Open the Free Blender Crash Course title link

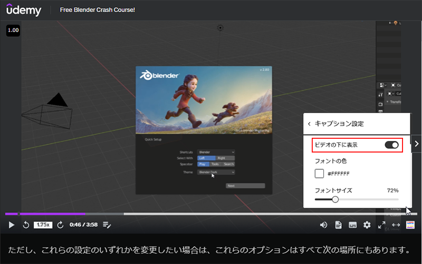click(98, 10)
